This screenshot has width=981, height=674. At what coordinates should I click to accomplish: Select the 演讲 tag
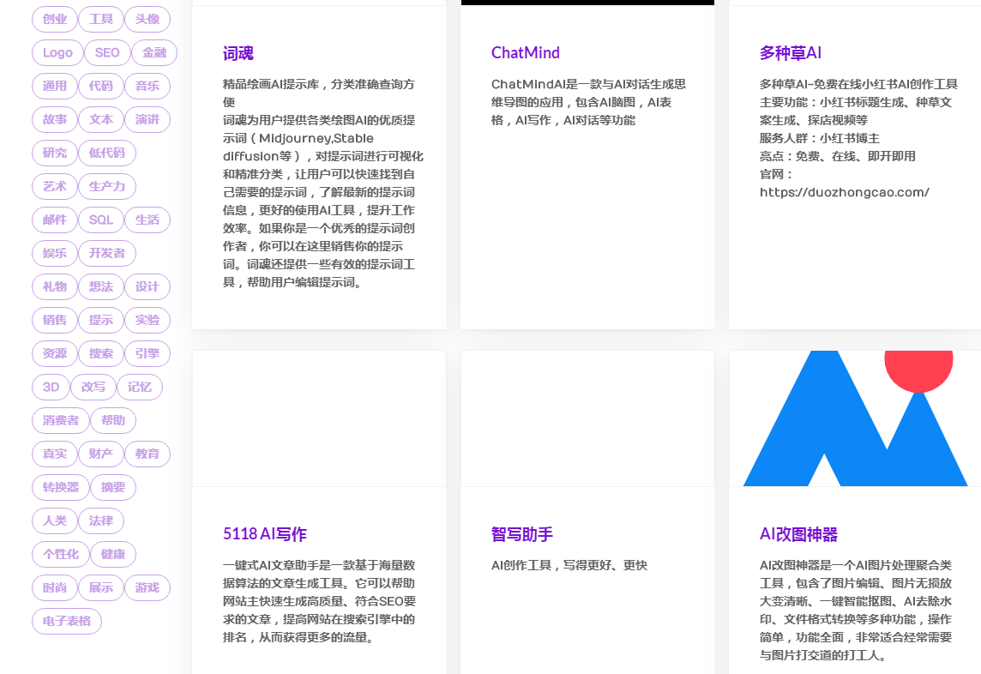point(147,119)
